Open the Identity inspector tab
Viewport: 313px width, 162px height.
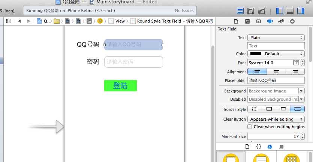[x=259, y=21]
